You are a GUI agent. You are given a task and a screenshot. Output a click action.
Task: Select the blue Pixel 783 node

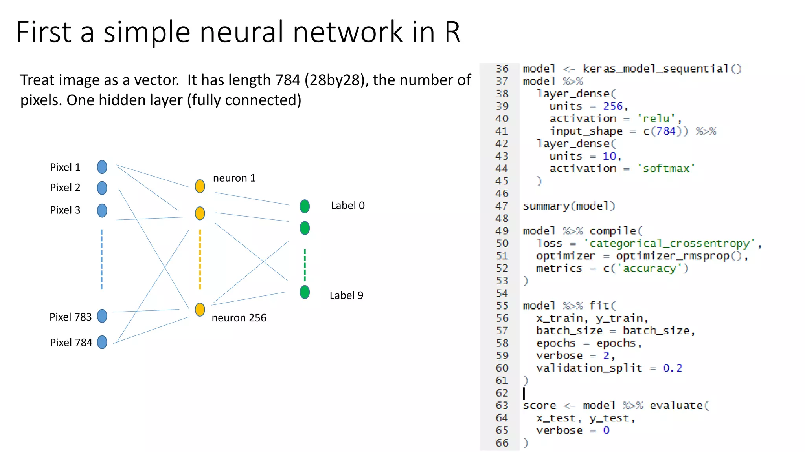(102, 316)
